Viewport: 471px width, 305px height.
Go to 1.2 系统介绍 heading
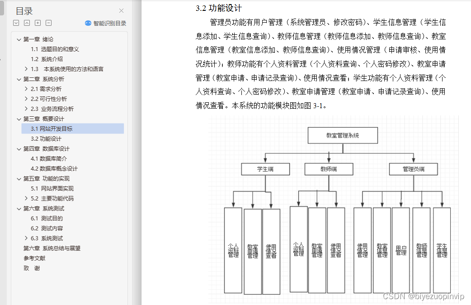47,59
